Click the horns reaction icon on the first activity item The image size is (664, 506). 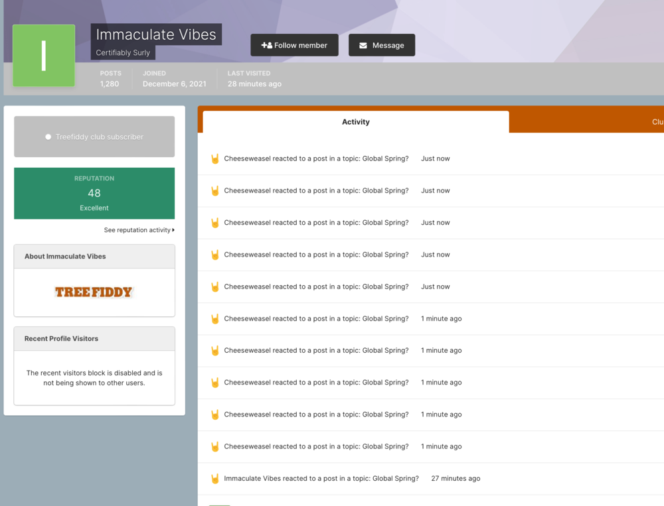point(214,158)
